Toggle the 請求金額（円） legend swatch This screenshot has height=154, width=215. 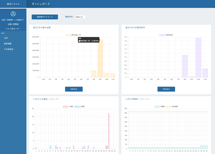pos(68,35)
